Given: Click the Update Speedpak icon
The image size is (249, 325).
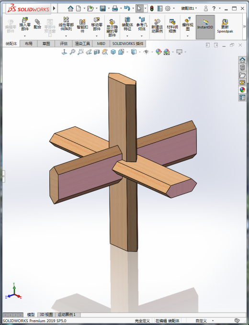Looking at the screenshot, I should pos(225,26).
